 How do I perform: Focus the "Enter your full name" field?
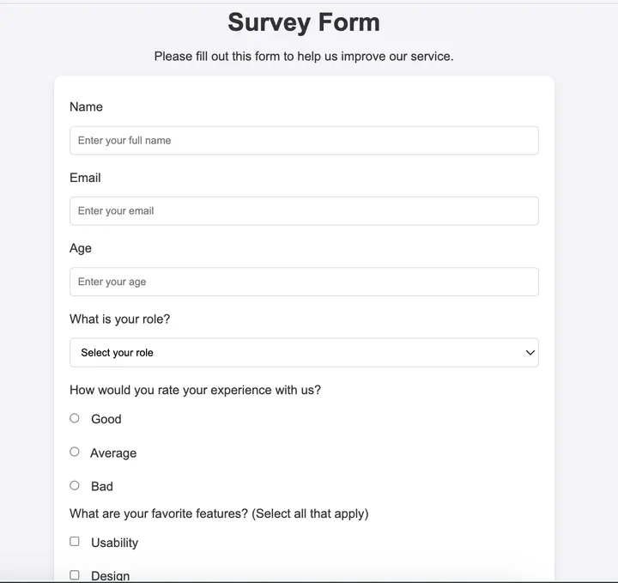pyautogui.click(x=304, y=141)
